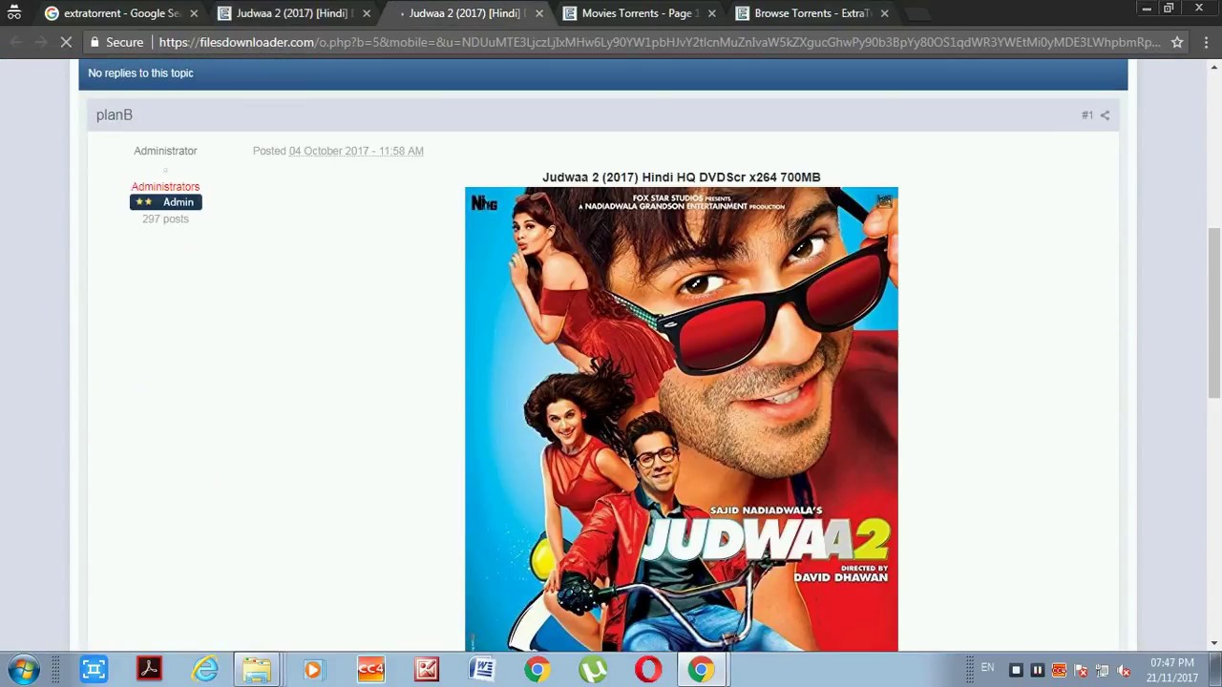Click the #1 post number link
The width and height of the screenshot is (1222, 687).
pyautogui.click(x=1086, y=115)
